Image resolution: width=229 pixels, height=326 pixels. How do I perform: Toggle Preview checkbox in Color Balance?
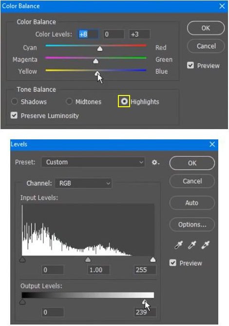pyautogui.click(x=191, y=65)
